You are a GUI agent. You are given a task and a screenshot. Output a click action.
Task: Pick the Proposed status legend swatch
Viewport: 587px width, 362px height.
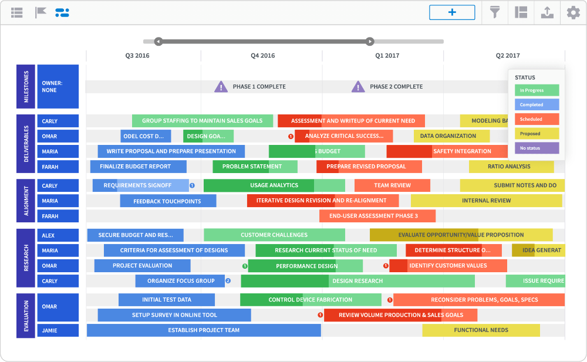tap(537, 134)
